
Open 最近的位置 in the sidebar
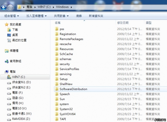pyautogui.click(x=17, y=40)
